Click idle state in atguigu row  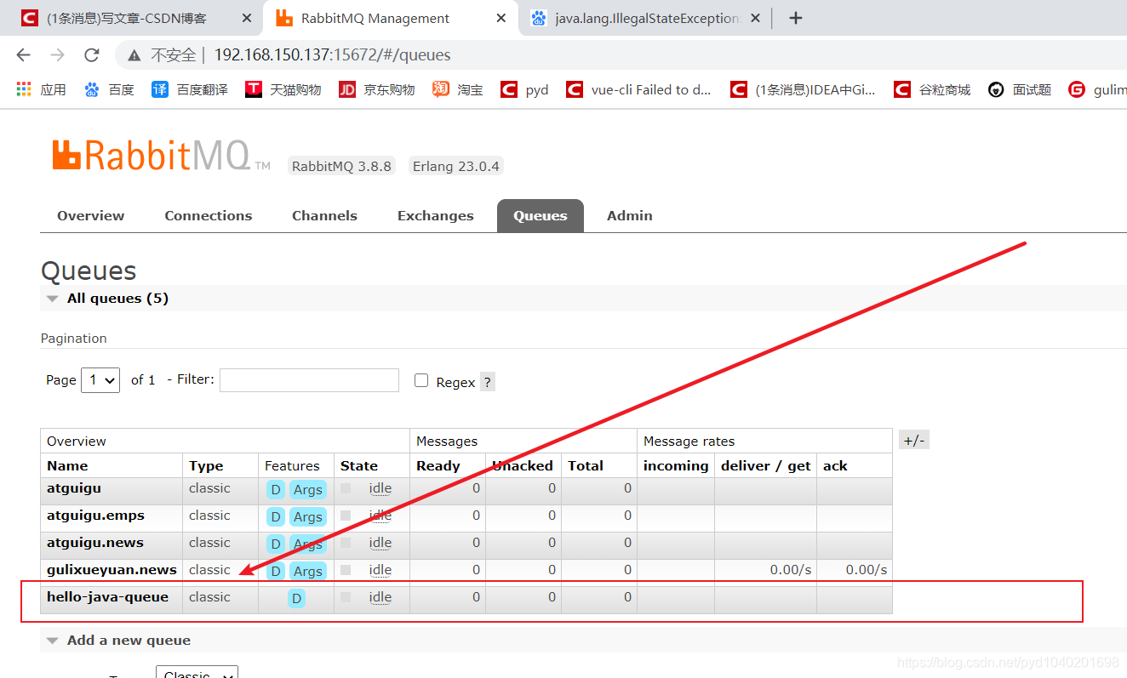(x=380, y=488)
